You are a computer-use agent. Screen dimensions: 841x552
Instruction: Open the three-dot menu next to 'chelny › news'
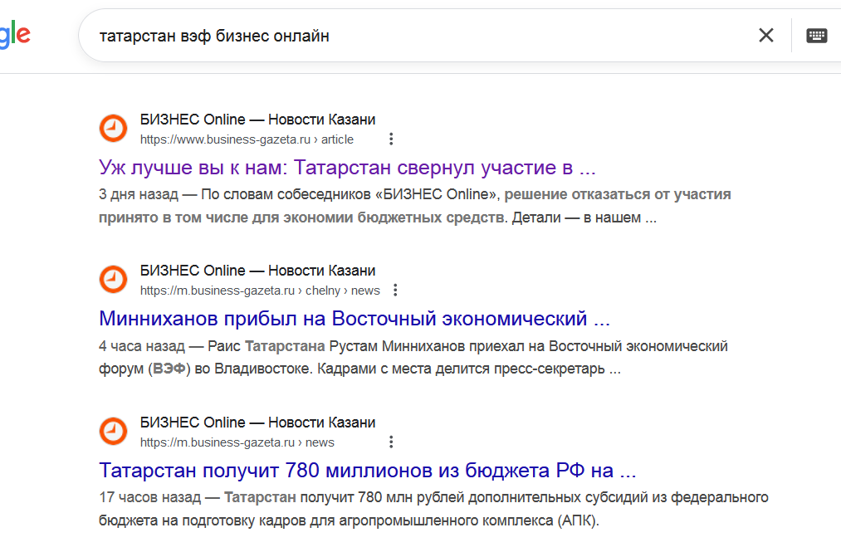click(395, 291)
